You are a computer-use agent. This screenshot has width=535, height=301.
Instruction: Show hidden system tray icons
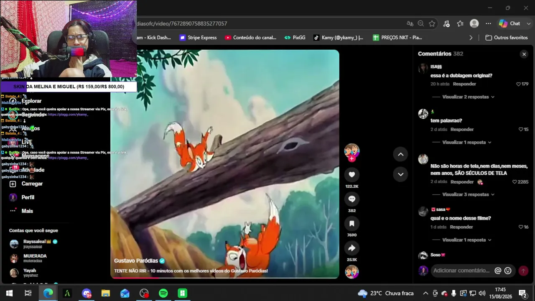[425, 293]
